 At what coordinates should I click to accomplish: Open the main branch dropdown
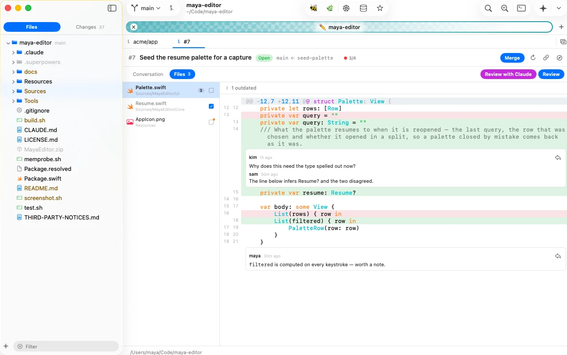[x=146, y=8]
